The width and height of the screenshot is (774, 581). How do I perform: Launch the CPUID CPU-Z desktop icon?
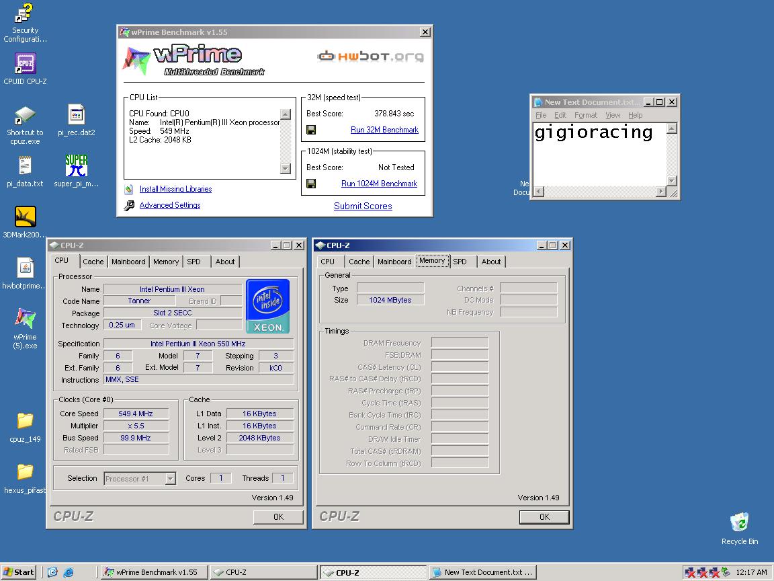pos(25,69)
